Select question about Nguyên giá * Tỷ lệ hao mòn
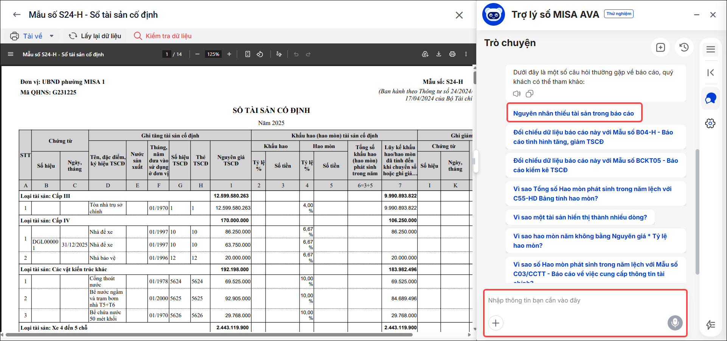 point(596,241)
